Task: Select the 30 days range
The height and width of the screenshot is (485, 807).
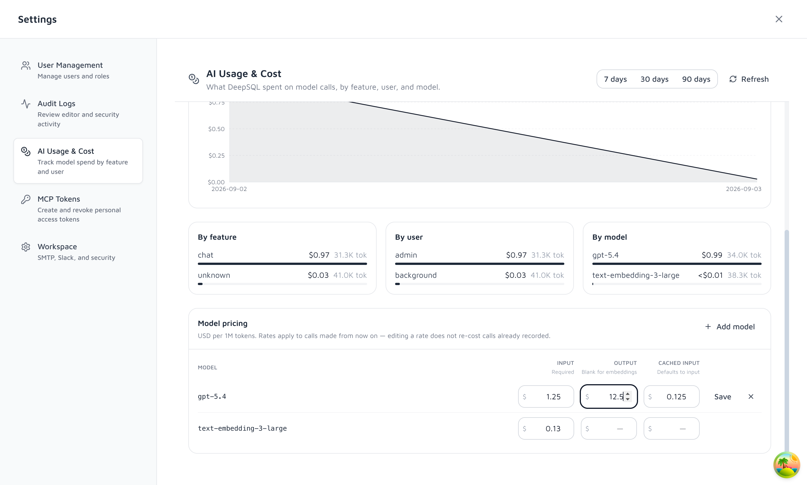Action: (x=654, y=79)
